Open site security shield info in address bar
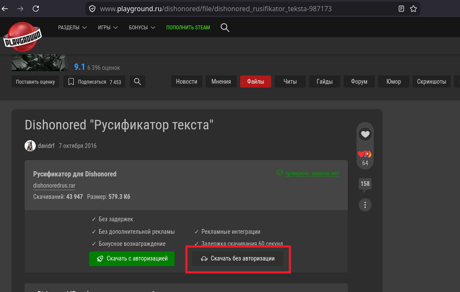460x292 pixels. click(92, 9)
